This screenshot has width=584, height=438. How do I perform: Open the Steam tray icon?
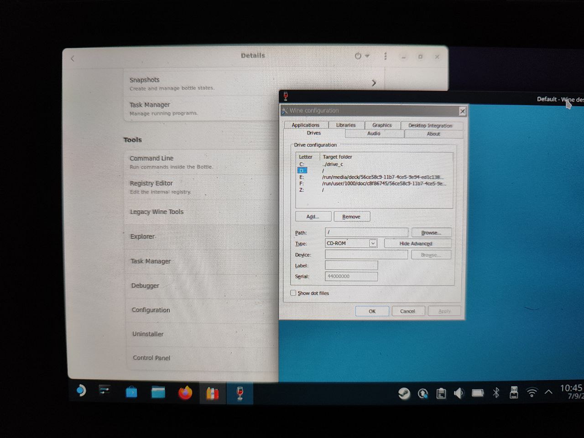pyautogui.click(x=404, y=393)
